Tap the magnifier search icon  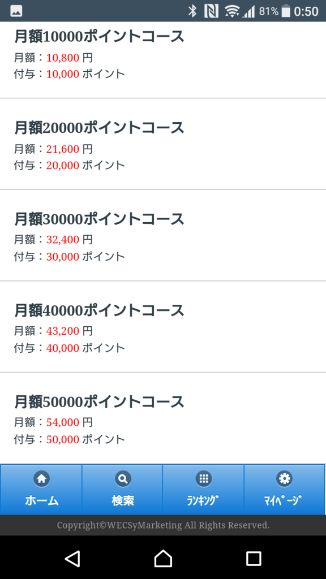click(123, 479)
